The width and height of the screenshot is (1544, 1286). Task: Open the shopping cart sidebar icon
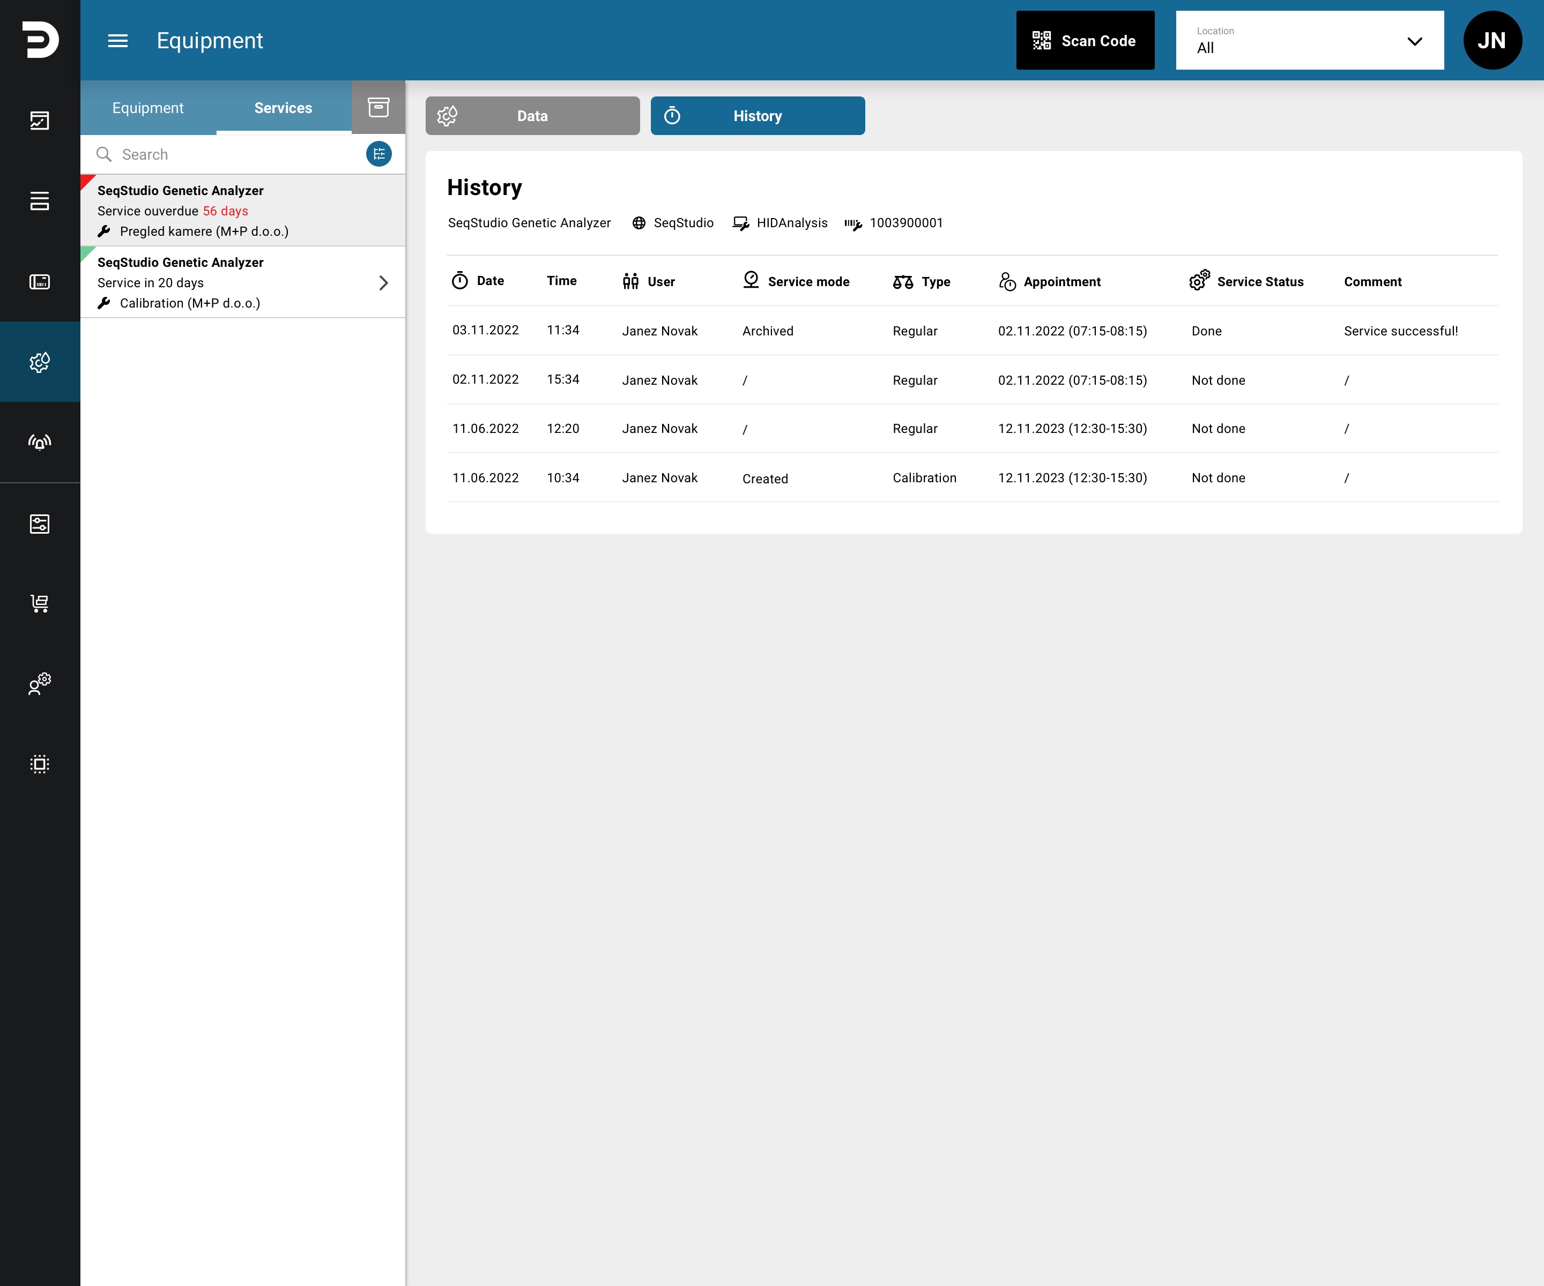click(x=40, y=603)
